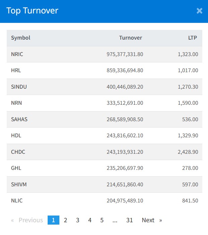The width and height of the screenshot is (208, 235).
Task: Sort by Symbol column header
Action: (20, 38)
